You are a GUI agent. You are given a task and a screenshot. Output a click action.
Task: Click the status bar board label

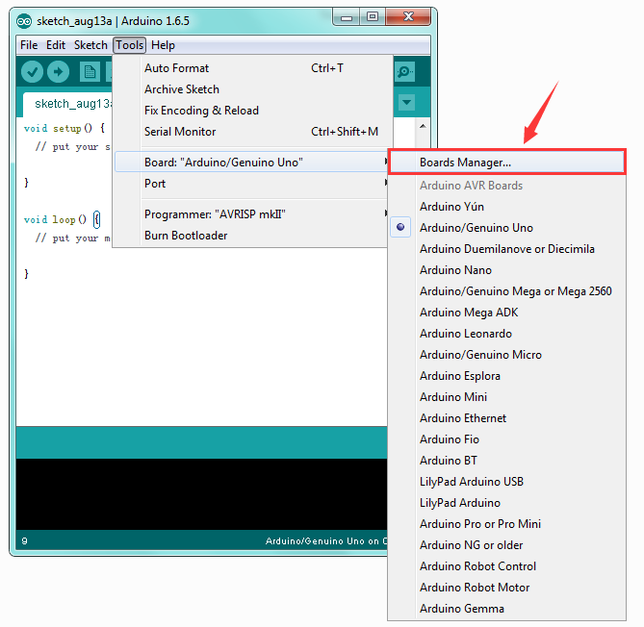(326, 541)
